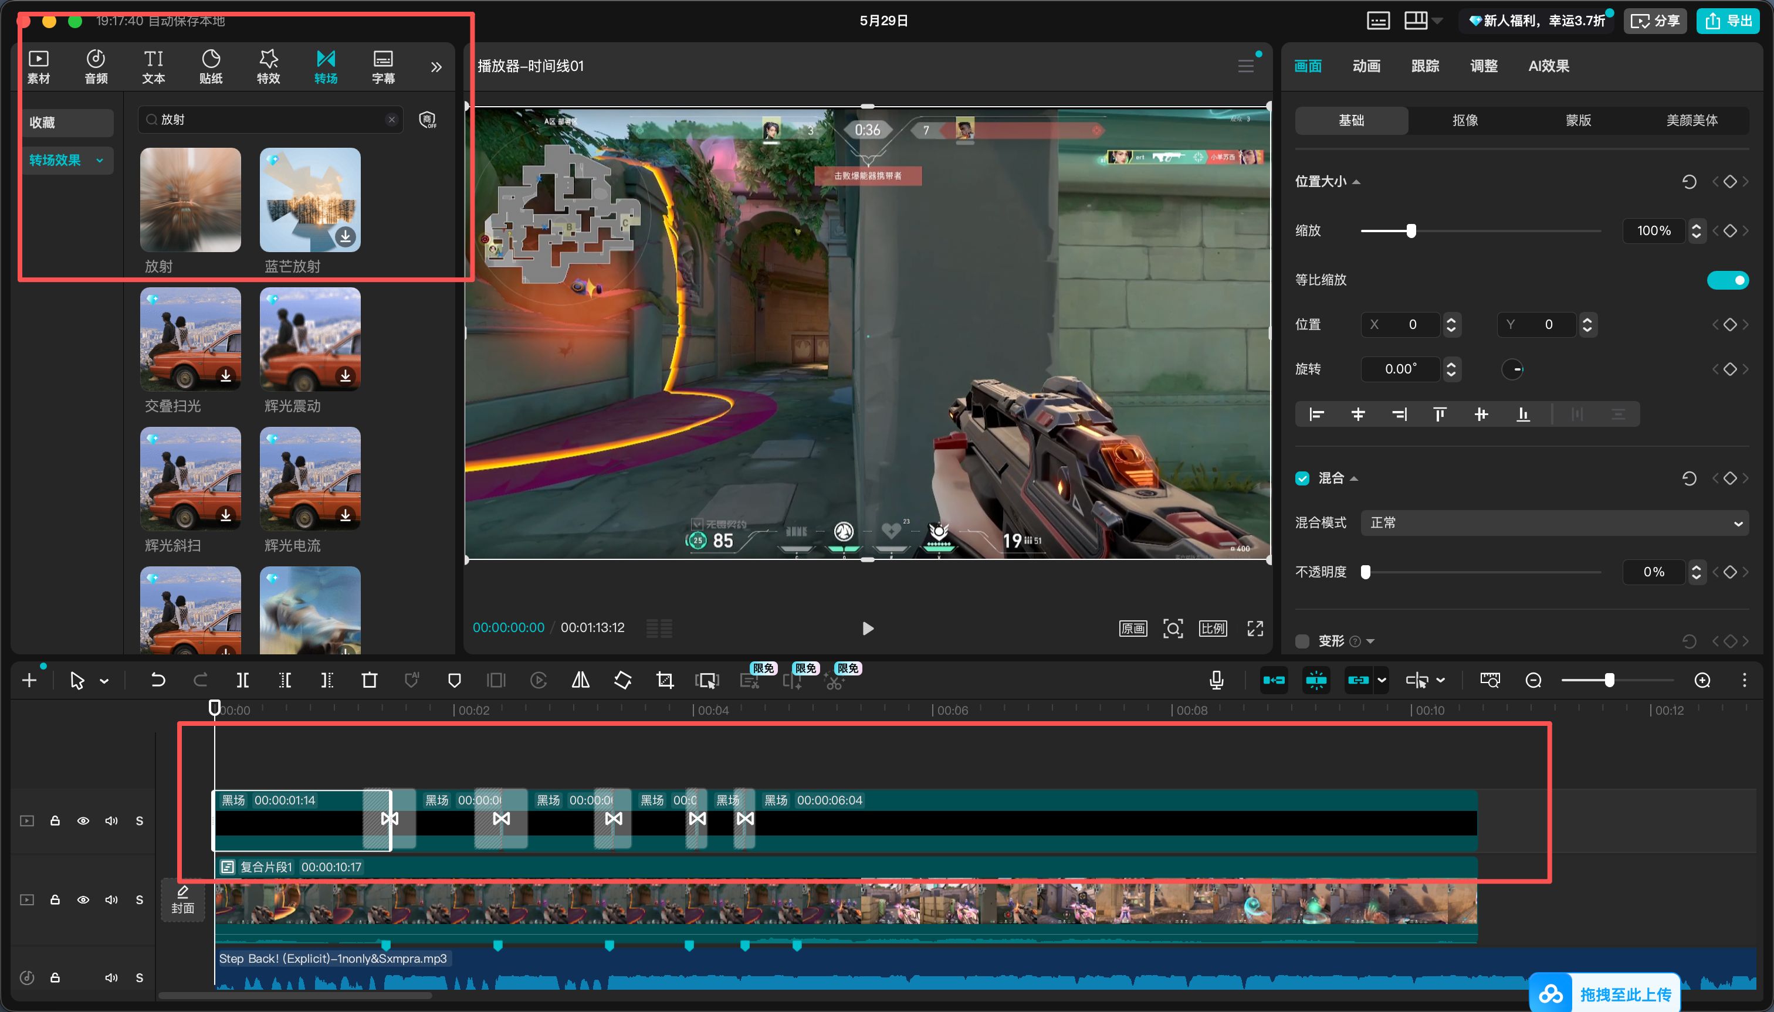Download the 辉光电流 transition

345,515
